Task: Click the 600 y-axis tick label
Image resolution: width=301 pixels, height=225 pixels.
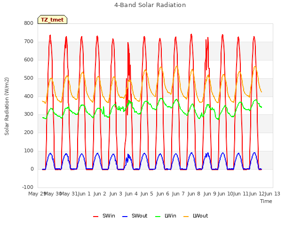Action: tap(29, 60)
